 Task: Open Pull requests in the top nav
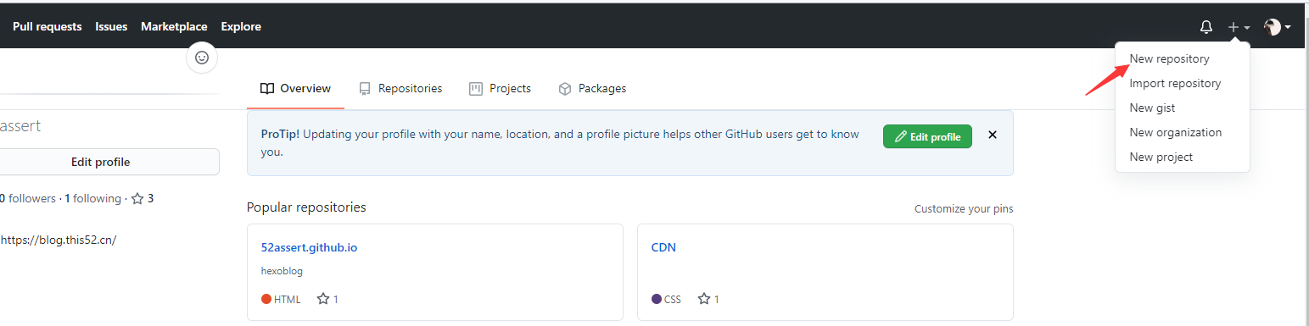(x=48, y=27)
